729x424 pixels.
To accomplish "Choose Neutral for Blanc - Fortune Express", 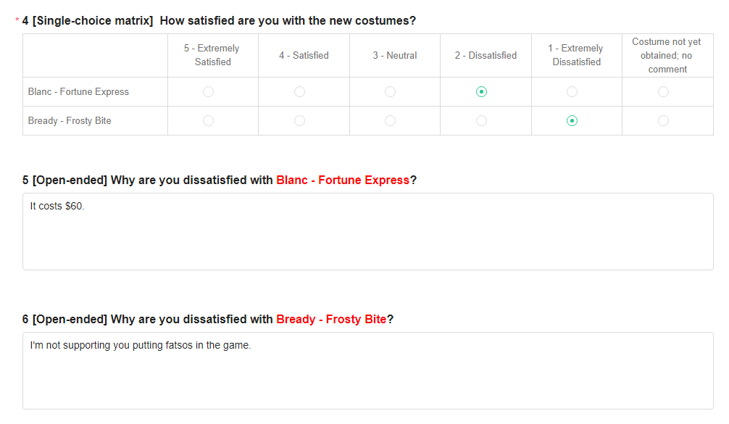I will tap(391, 92).
